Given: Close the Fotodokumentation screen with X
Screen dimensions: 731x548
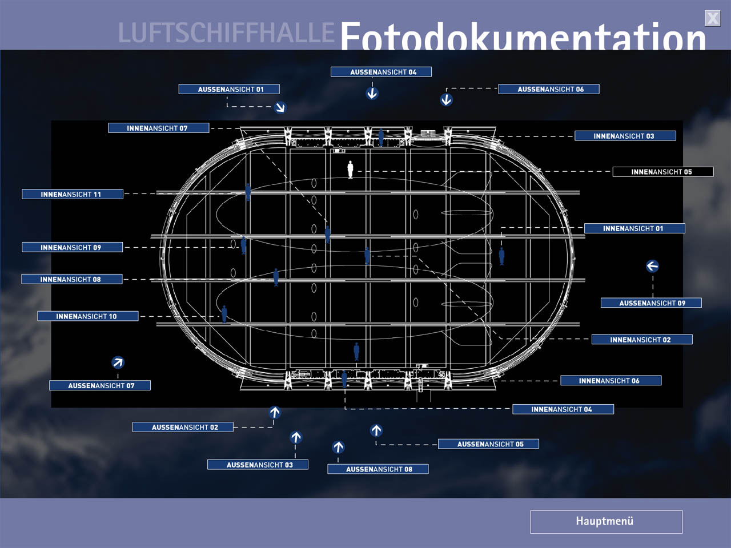Looking at the screenshot, I should pyautogui.click(x=712, y=18).
